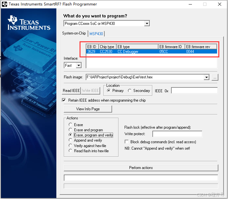Click the progress bar at the bottom
Screen dimensions: 228x199
pyautogui.click(x=141, y=186)
